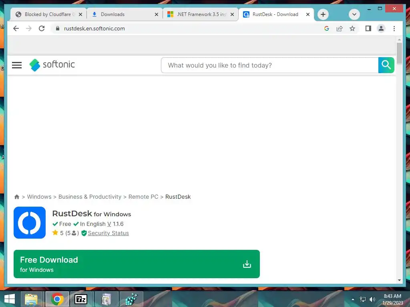410x307 pixels.
Task: Close the Downloads tab
Action: (157, 14)
